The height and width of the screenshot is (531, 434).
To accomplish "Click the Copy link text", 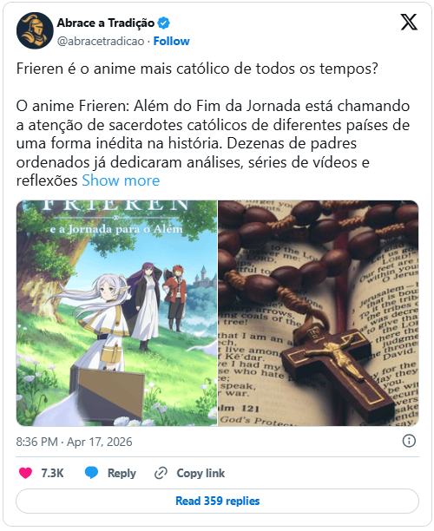I will coord(201,473).
